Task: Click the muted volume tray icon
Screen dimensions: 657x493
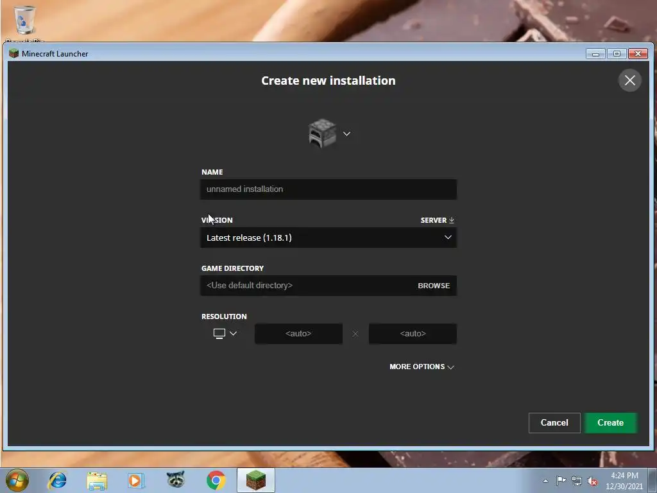Action: tap(592, 481)
